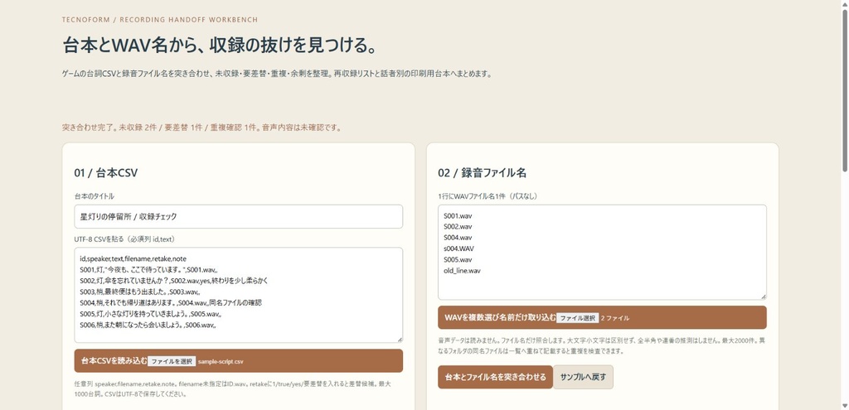The height and width of the screenshot is (410, 849).
Task: Click inside the UTF-8 CSV textarea
Action: (238, 295)
